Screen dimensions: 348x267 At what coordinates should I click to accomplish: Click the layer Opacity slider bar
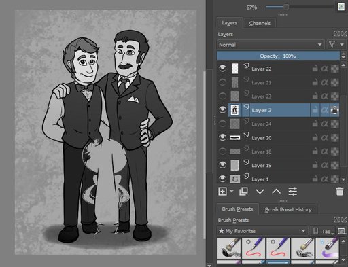(x=278, y=56)
